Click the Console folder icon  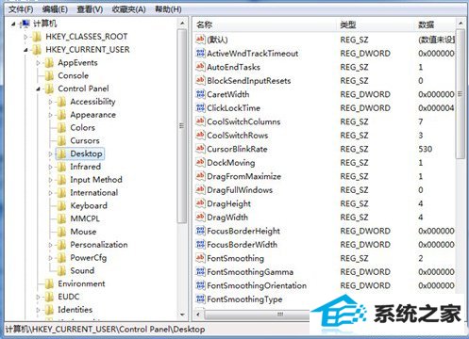click(49, 75)
